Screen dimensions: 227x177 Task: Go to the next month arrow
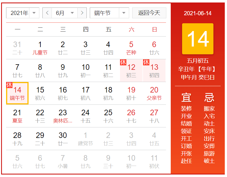click(x=82, y=13)
